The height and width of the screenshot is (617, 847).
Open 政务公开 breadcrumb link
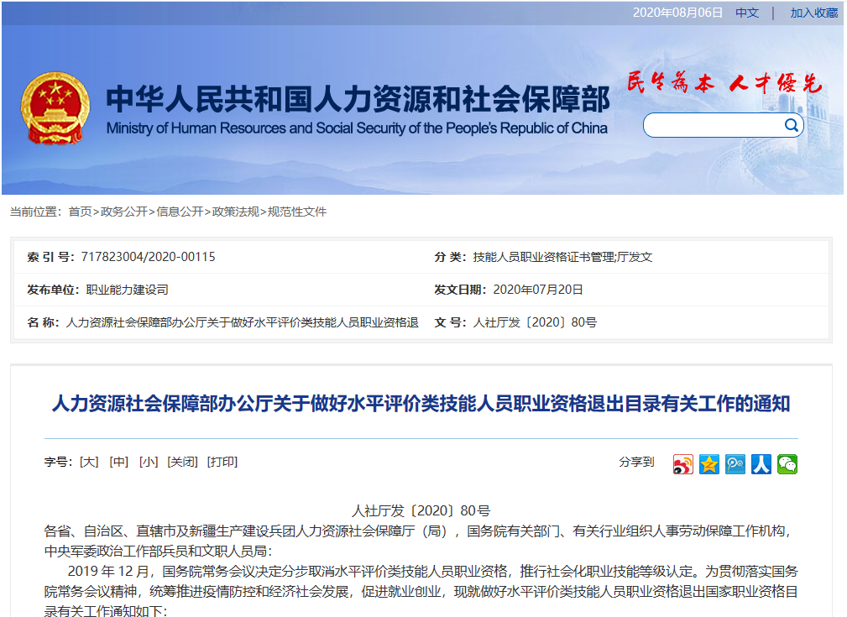pyautogui.click(x=123, y=212)
